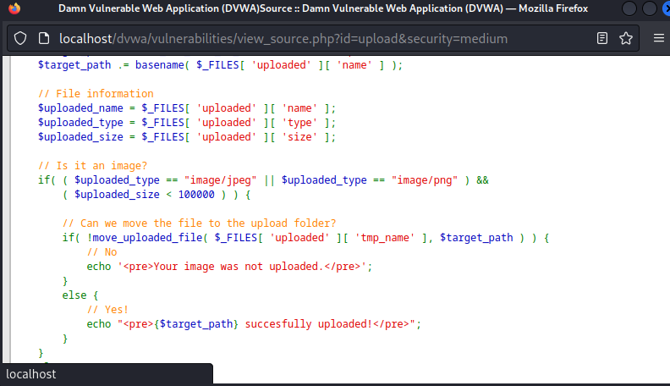Viewport: 670px width, 386px height.
Task: Click the 100000 size limit value
Action: point(196,195)
